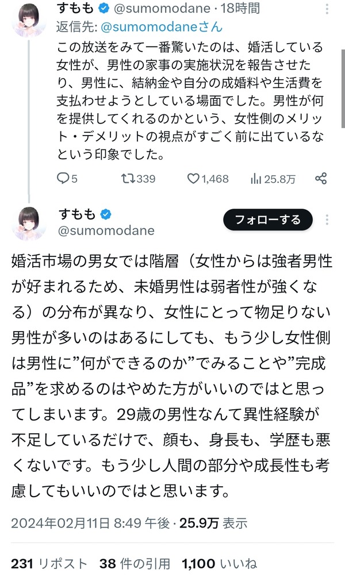Like the reply tweet with 1,468 likes

(193, 179)
